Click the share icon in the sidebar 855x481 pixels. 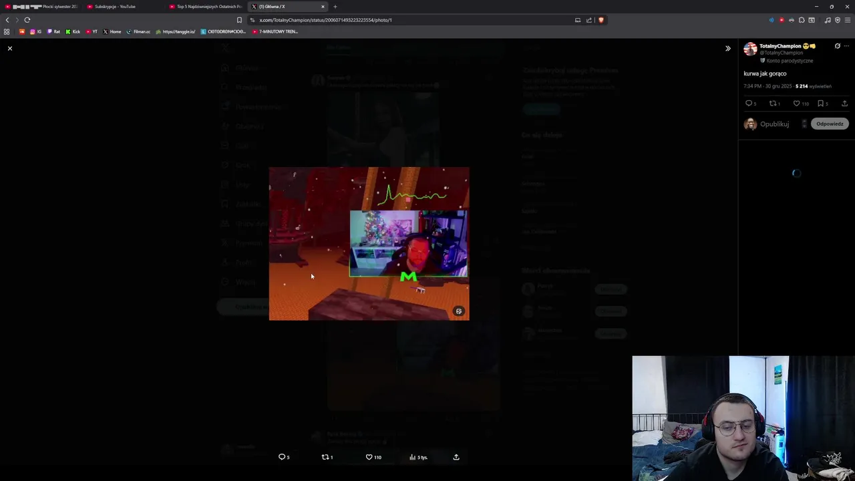pos(844,104)
